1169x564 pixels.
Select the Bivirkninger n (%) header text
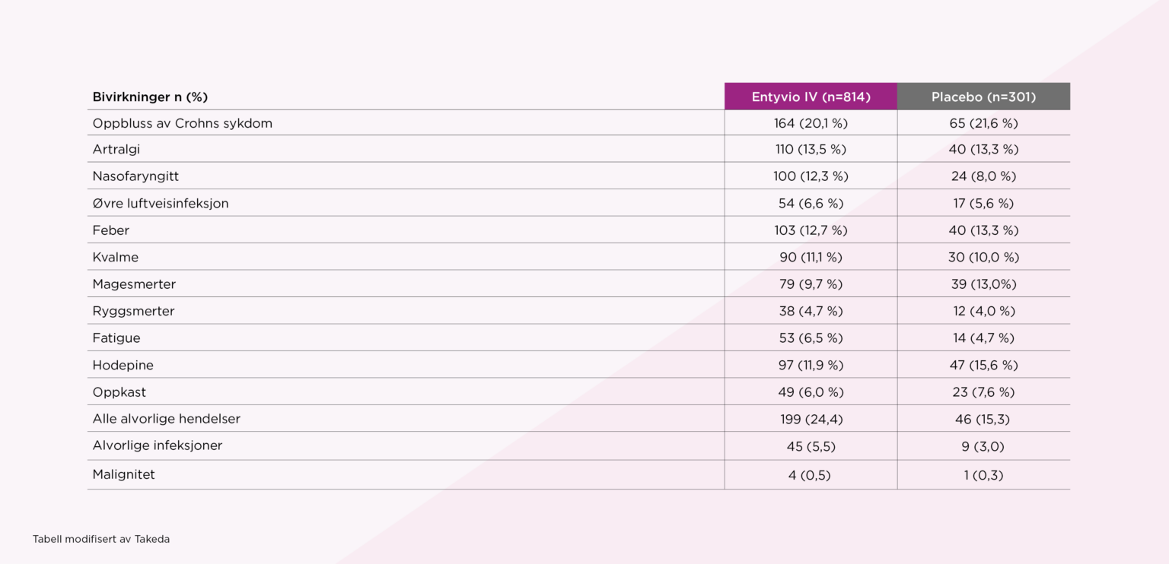click(x=150, y=97)
